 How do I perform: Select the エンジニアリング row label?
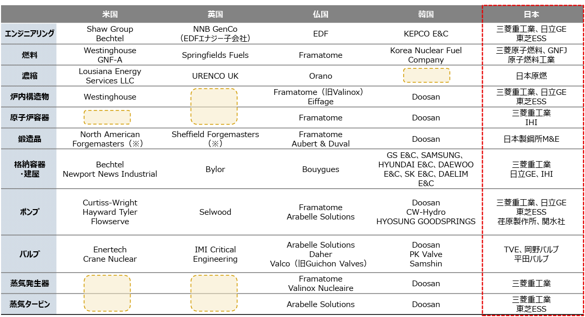pos(29,34)
